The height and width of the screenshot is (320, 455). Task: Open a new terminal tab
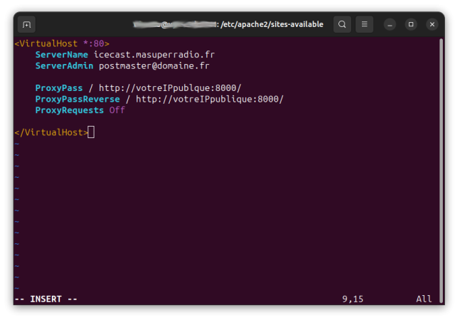(27, 24)
